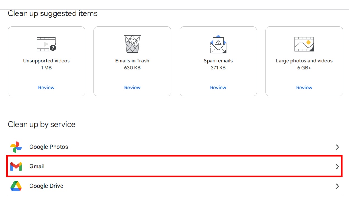This screenshot has width=349, height=209.
Task: Review the Spam emails suggestion
Action: [x=218, y=87]
